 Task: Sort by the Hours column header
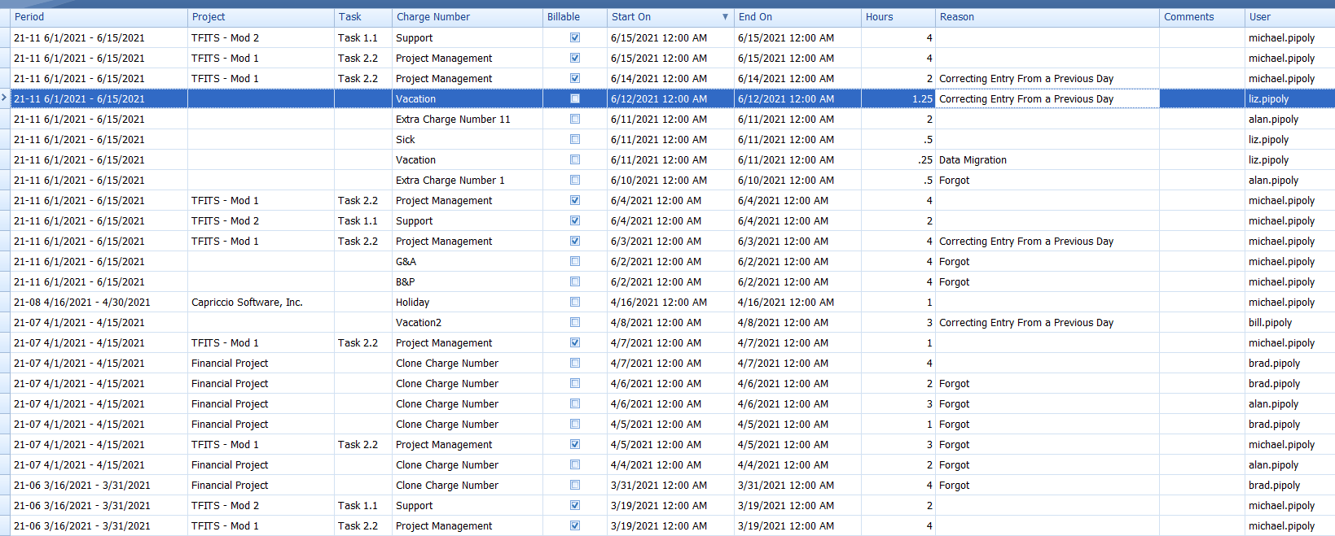point(898,17)
